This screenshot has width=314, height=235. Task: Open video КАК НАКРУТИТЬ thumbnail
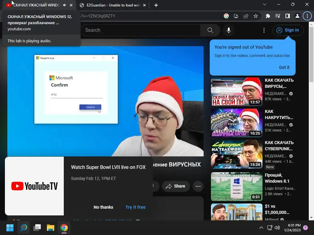pos(237,123)
